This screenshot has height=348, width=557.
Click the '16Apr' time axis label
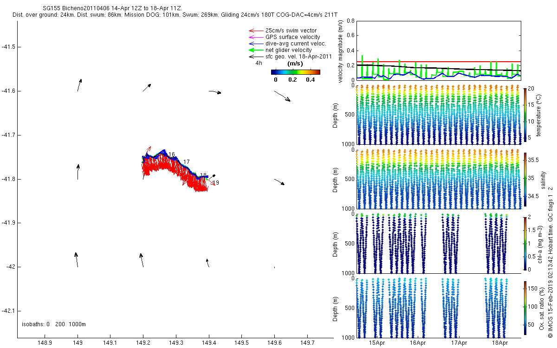coord(418,343)
